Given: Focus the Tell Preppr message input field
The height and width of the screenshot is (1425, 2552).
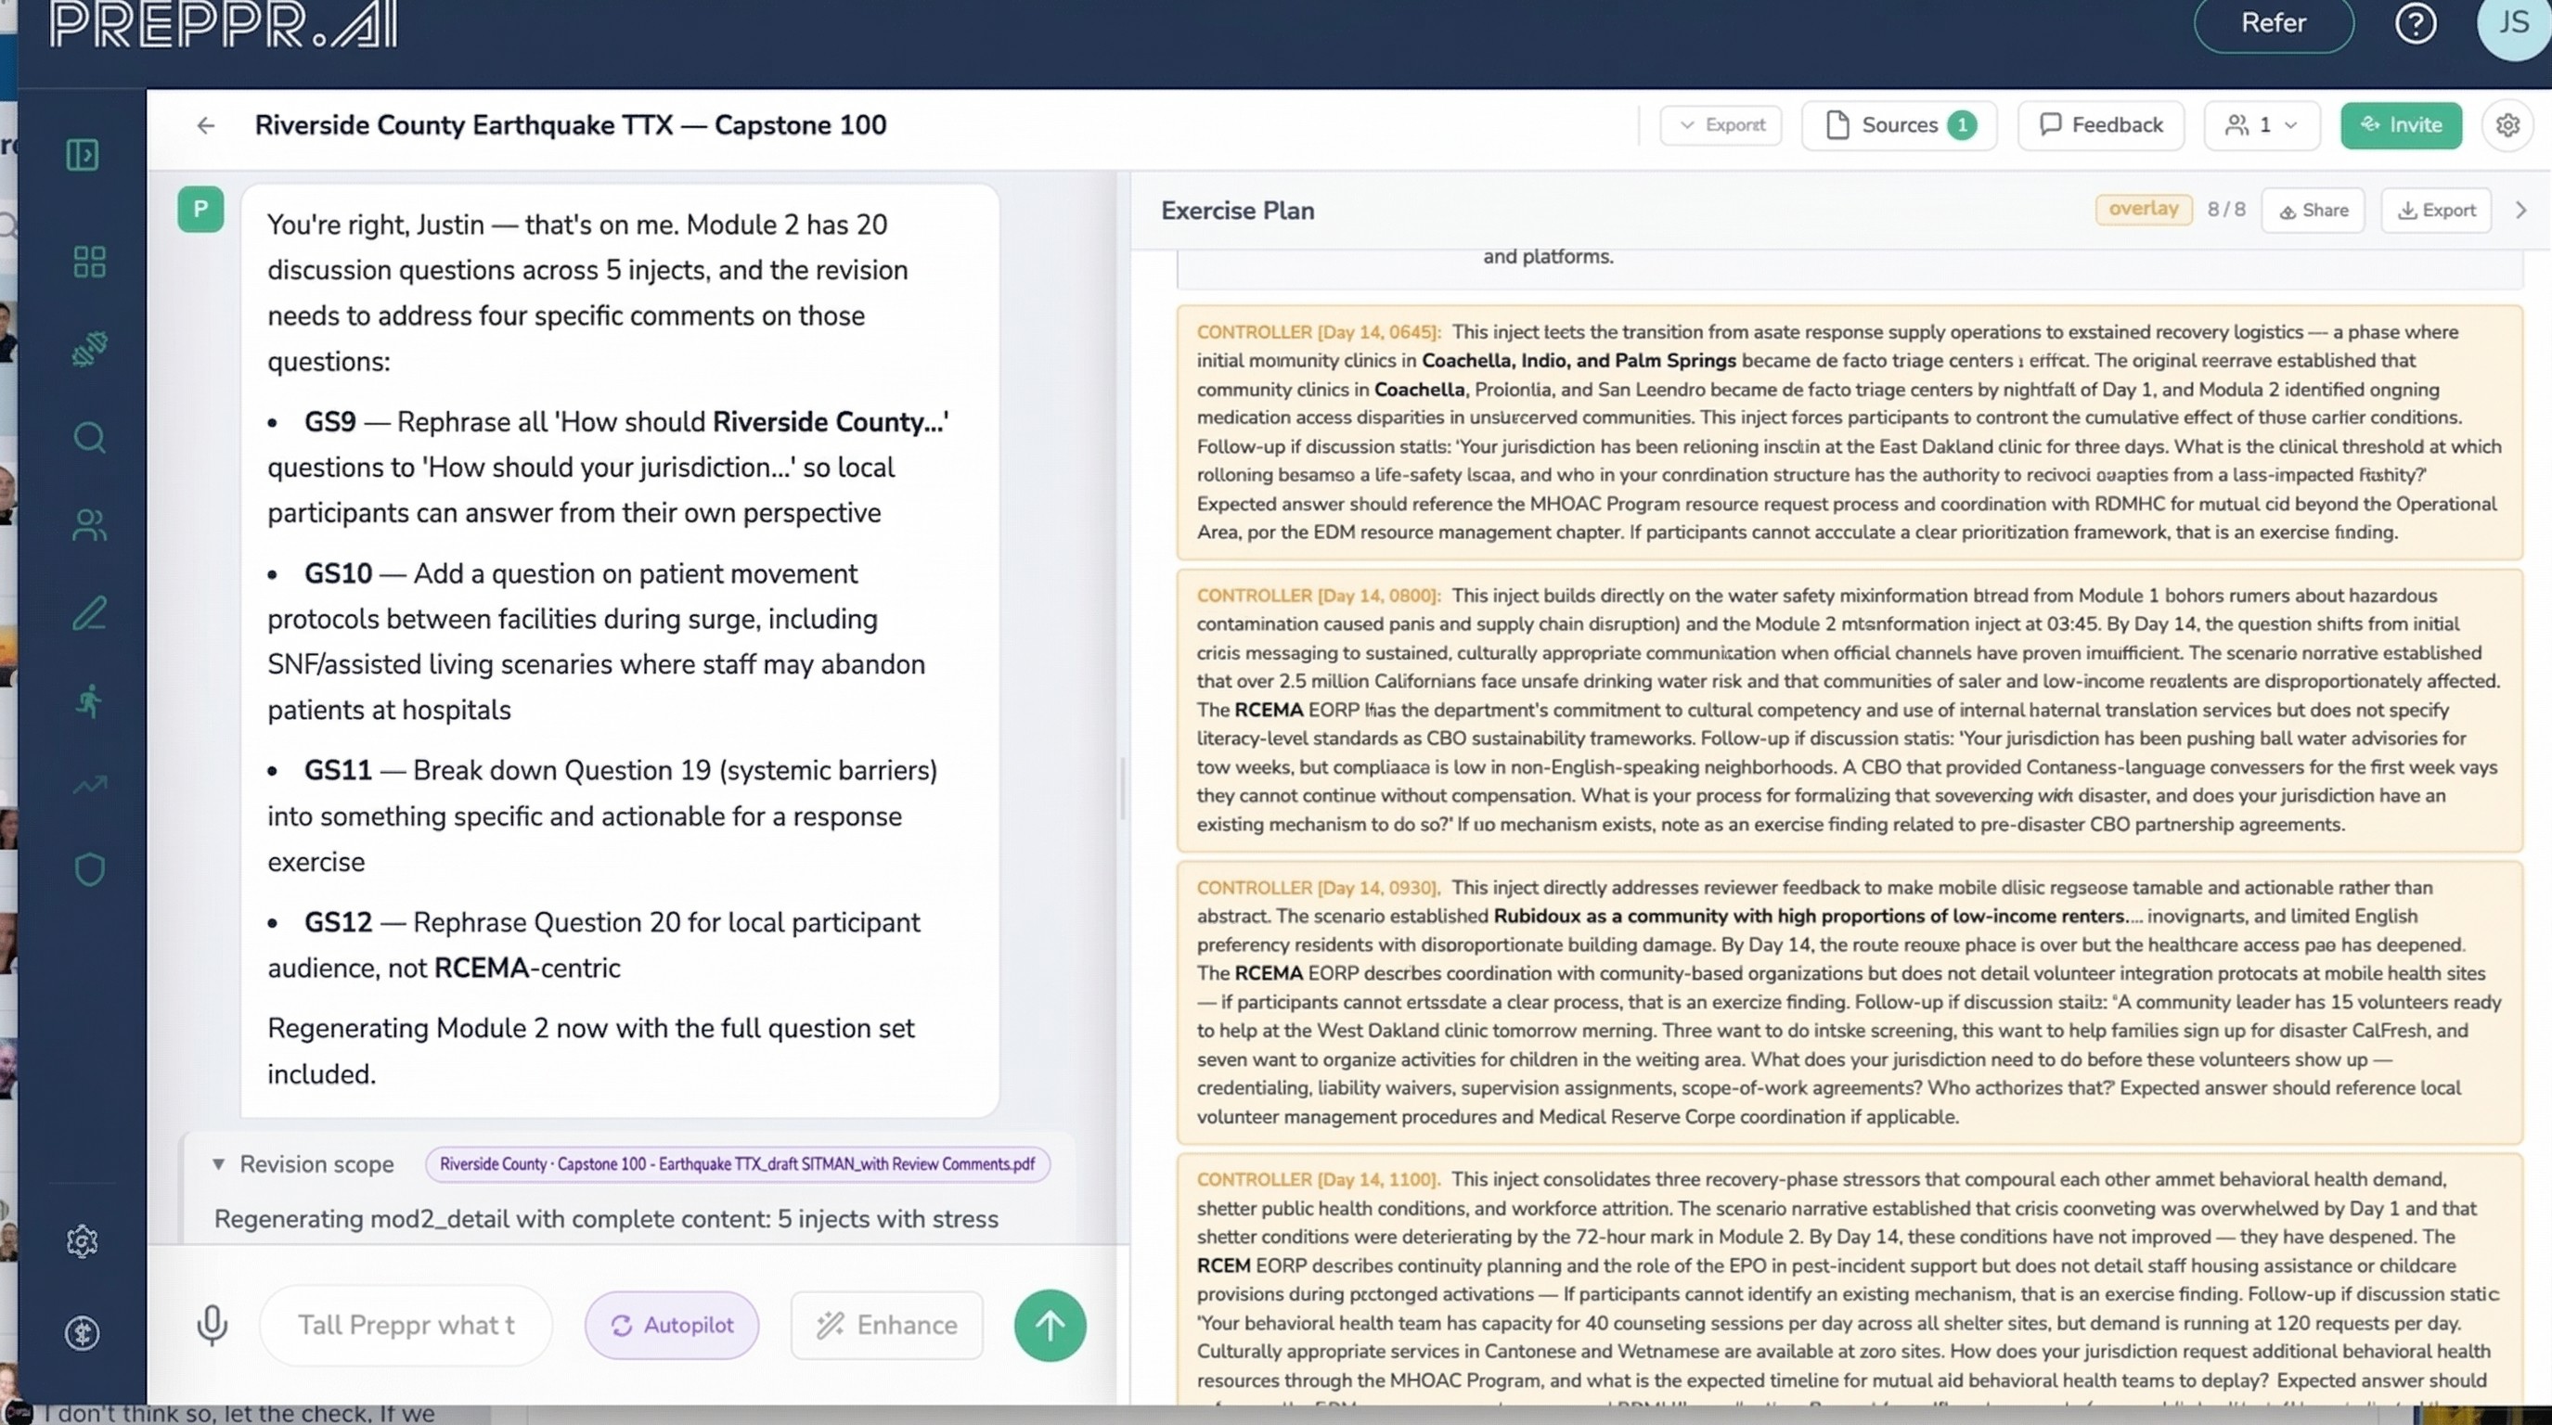Looking at the screenshot, I should pos(406,1325).
